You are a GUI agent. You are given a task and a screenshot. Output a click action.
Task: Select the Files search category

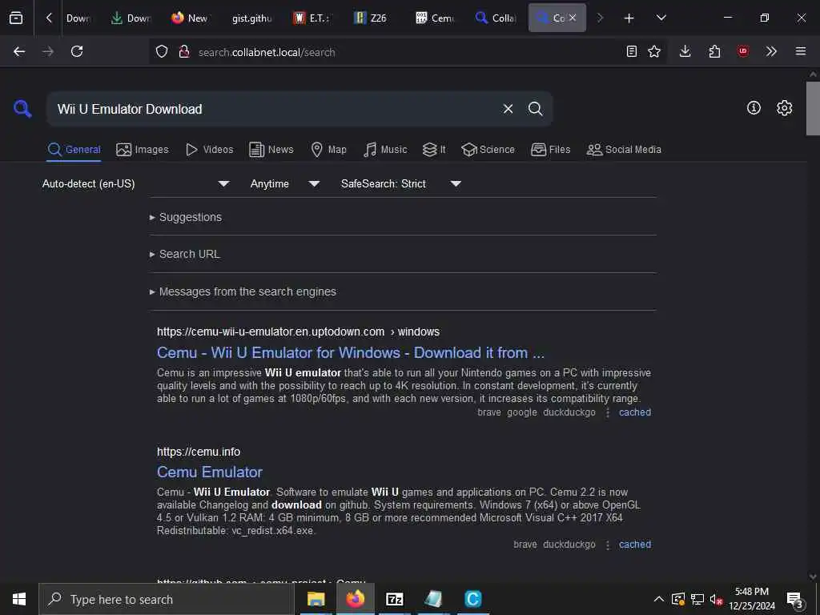[x=550, y=150]
